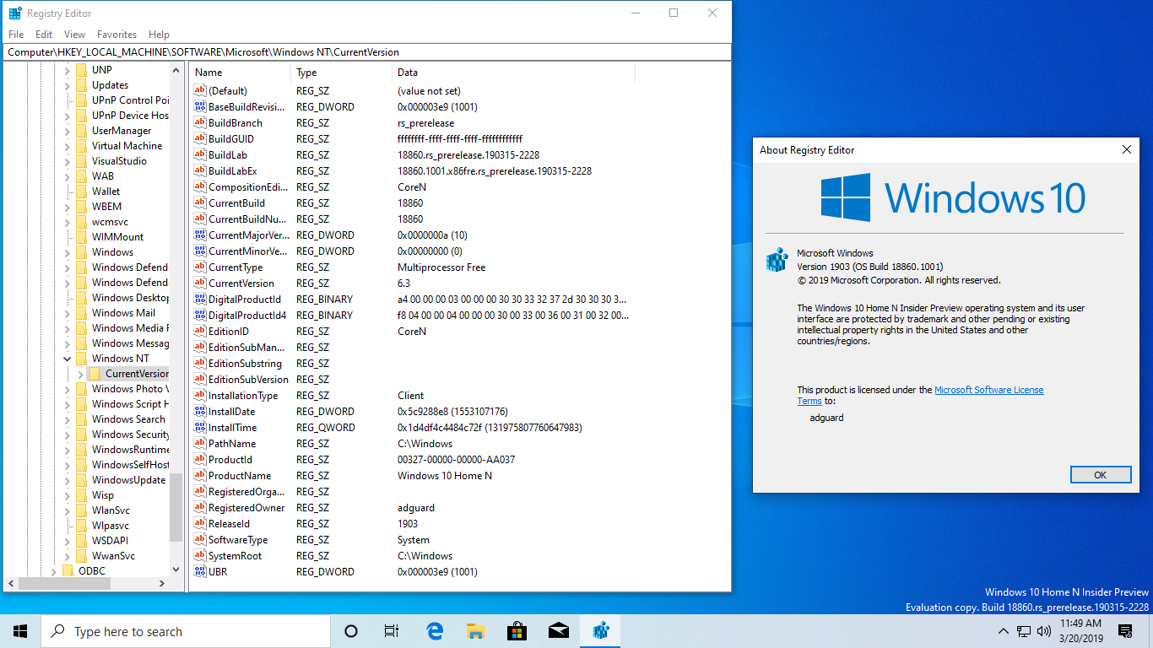Open the Favorites menu
Screen dimensions: 1153x648
tap(116, 35)
